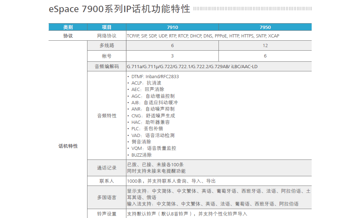Click the 铃声设置 row label

106,214
